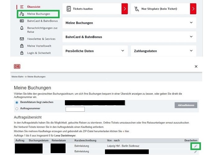Expand the BahnCard & BahnBonus section
This screenshot has height=155, width=214.
(129, 37)
